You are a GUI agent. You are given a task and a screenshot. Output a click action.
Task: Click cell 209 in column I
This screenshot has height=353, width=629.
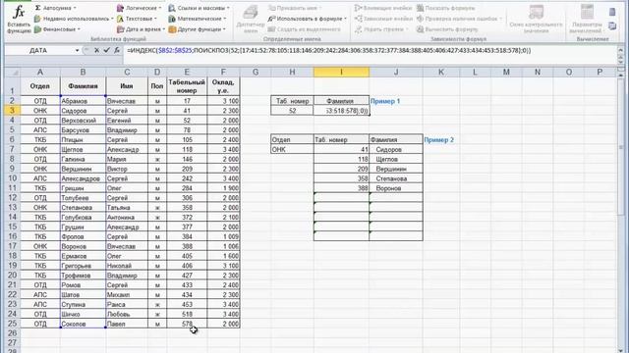(341, 169)
